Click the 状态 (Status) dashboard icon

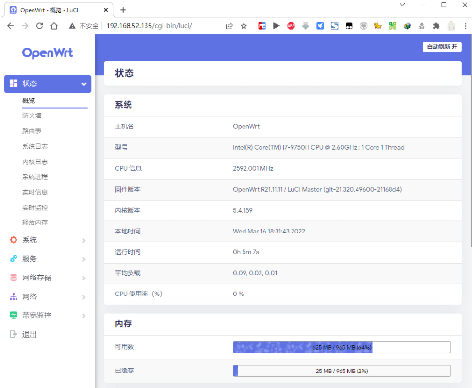pyautogui.click(x=13, y=83)
